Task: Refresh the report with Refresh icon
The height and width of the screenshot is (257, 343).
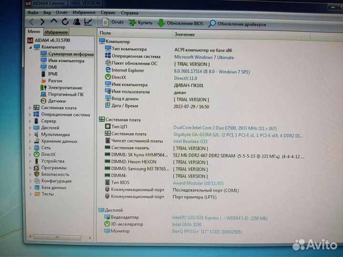Action: pos(65,21)
